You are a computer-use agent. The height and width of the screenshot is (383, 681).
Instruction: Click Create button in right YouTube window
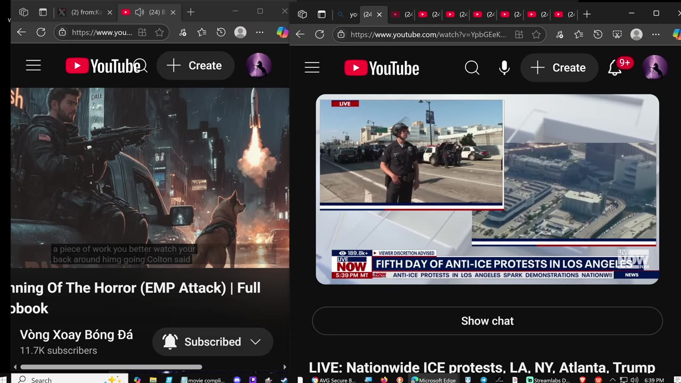[x=559, y=68]
